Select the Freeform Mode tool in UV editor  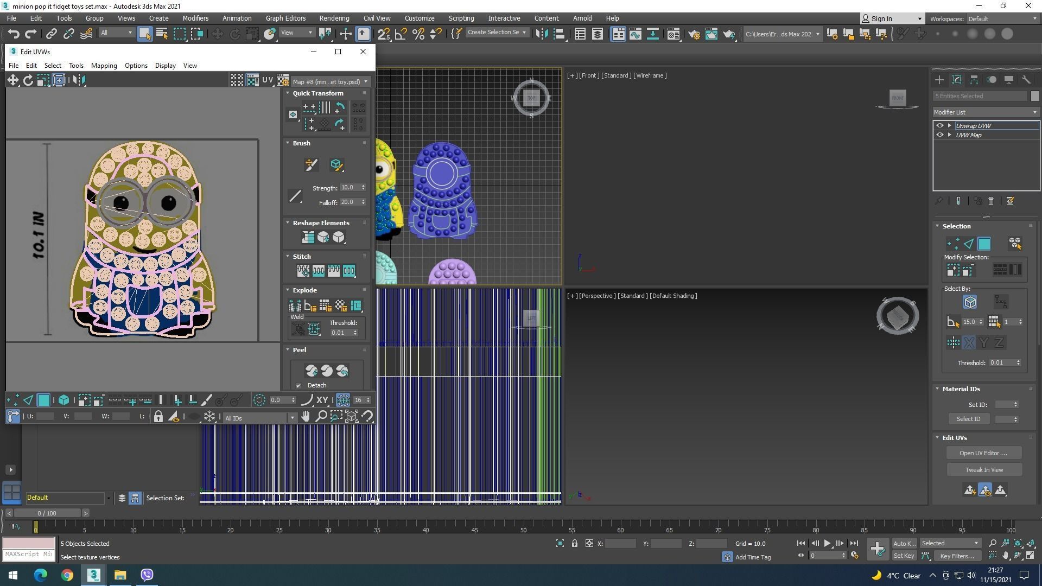(59, 80)
